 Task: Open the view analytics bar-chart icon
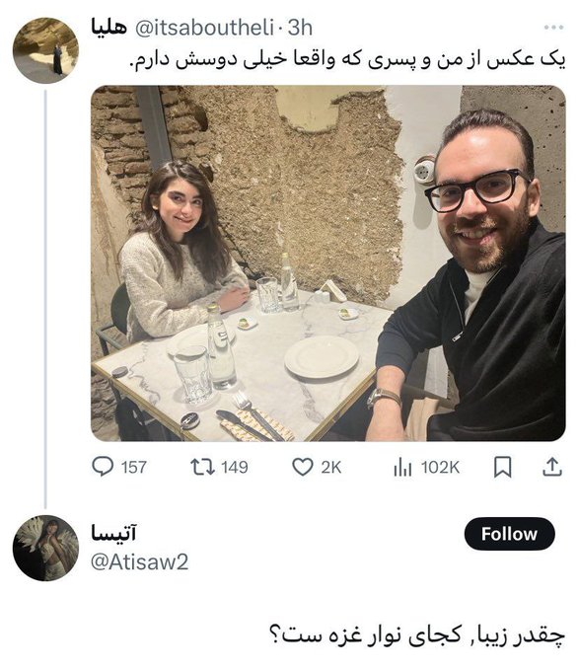coord(402,467)
